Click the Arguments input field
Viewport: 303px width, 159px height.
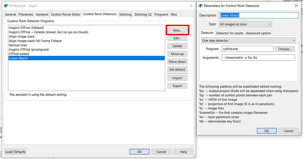(x=258, y=58)
